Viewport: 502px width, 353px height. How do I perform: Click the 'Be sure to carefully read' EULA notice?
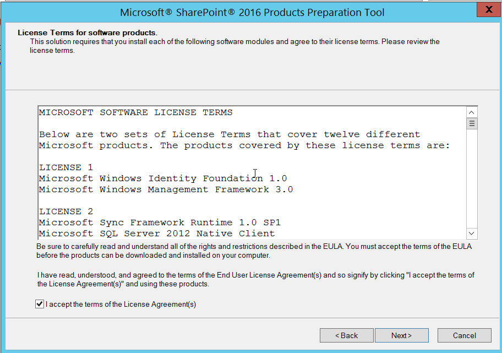pyautogui.click(x=254, y=251)
